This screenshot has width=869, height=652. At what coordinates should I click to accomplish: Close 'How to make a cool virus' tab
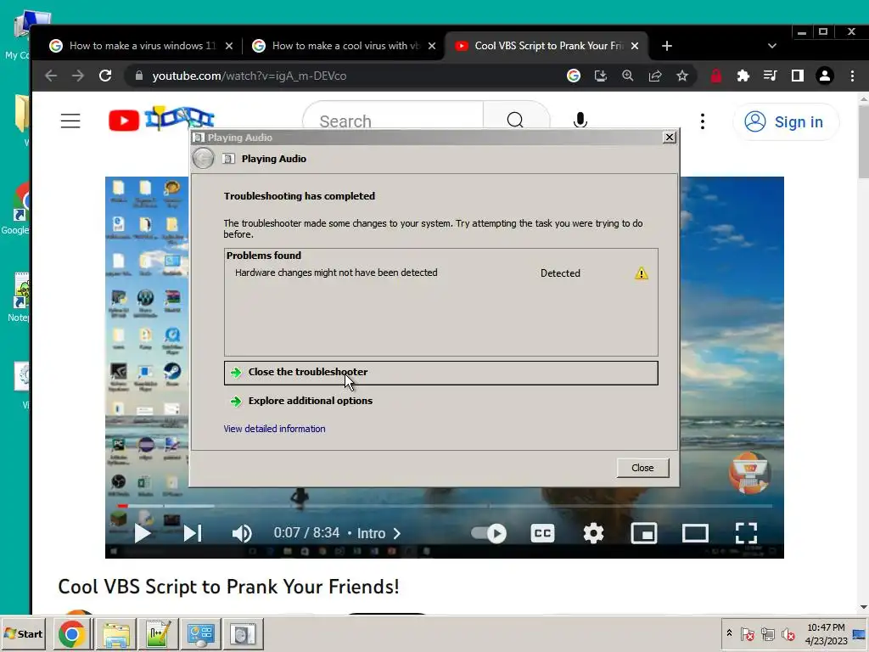tap(432, 46)
